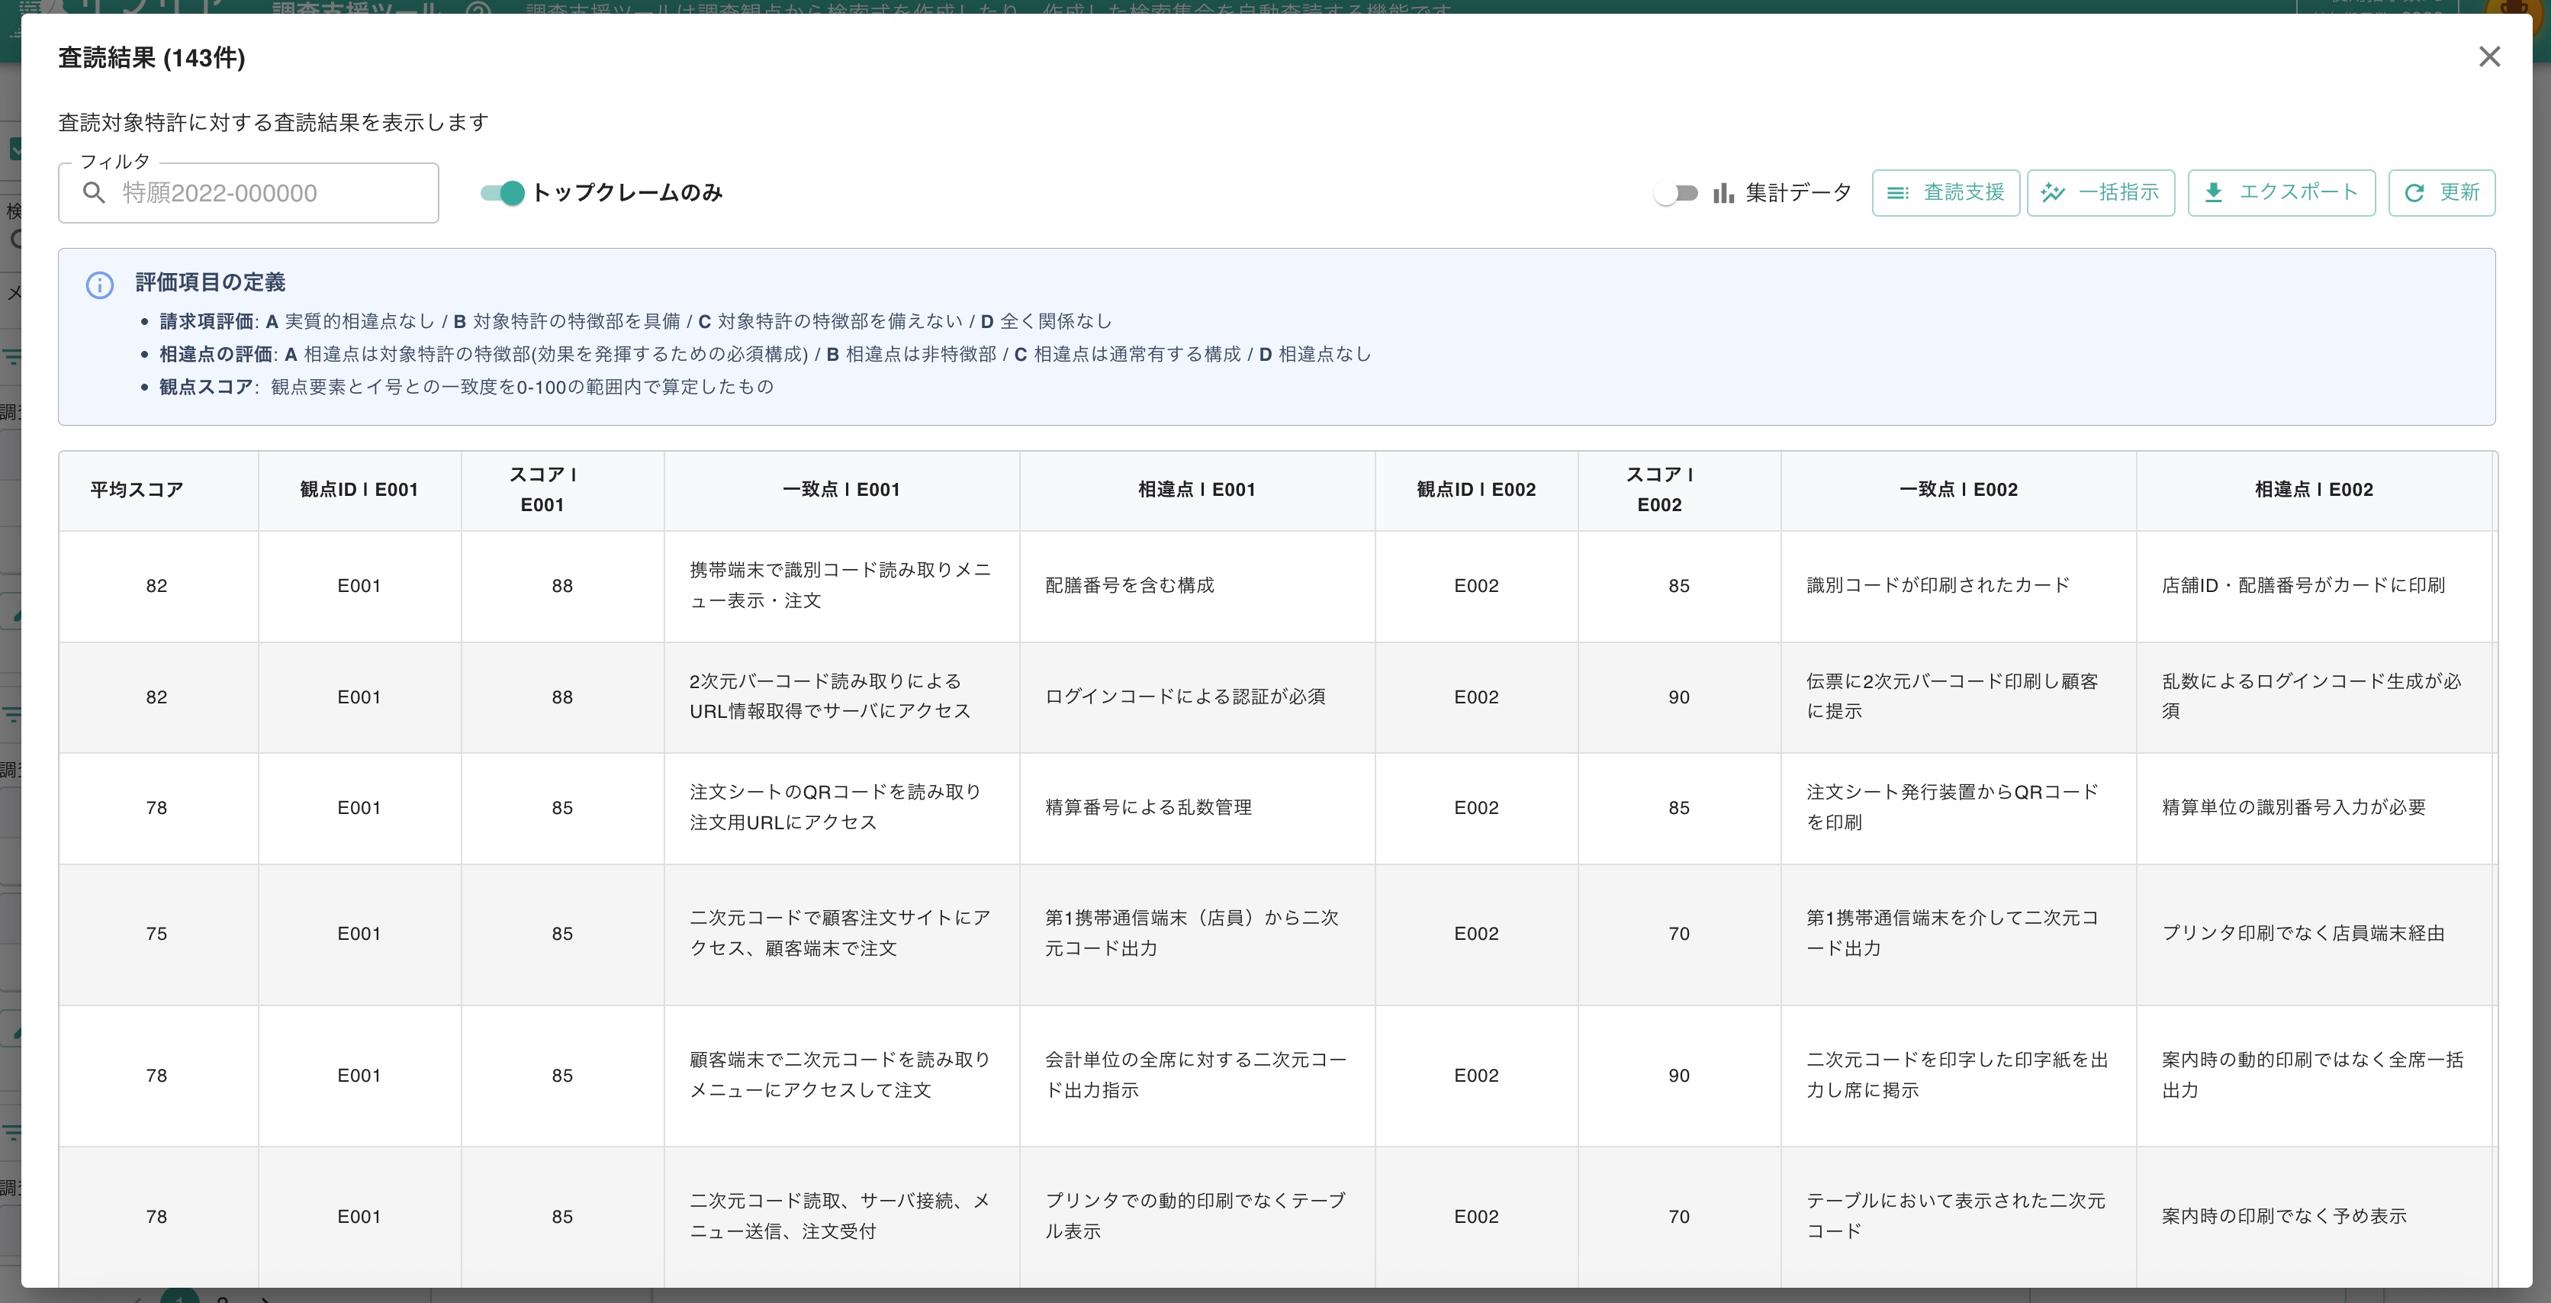Viewport: 2551px width, 1303px height.
Task: Click cell 二次元コード読取、サーバ接続、メニュー送信
Action: [x=840, y=1216]
